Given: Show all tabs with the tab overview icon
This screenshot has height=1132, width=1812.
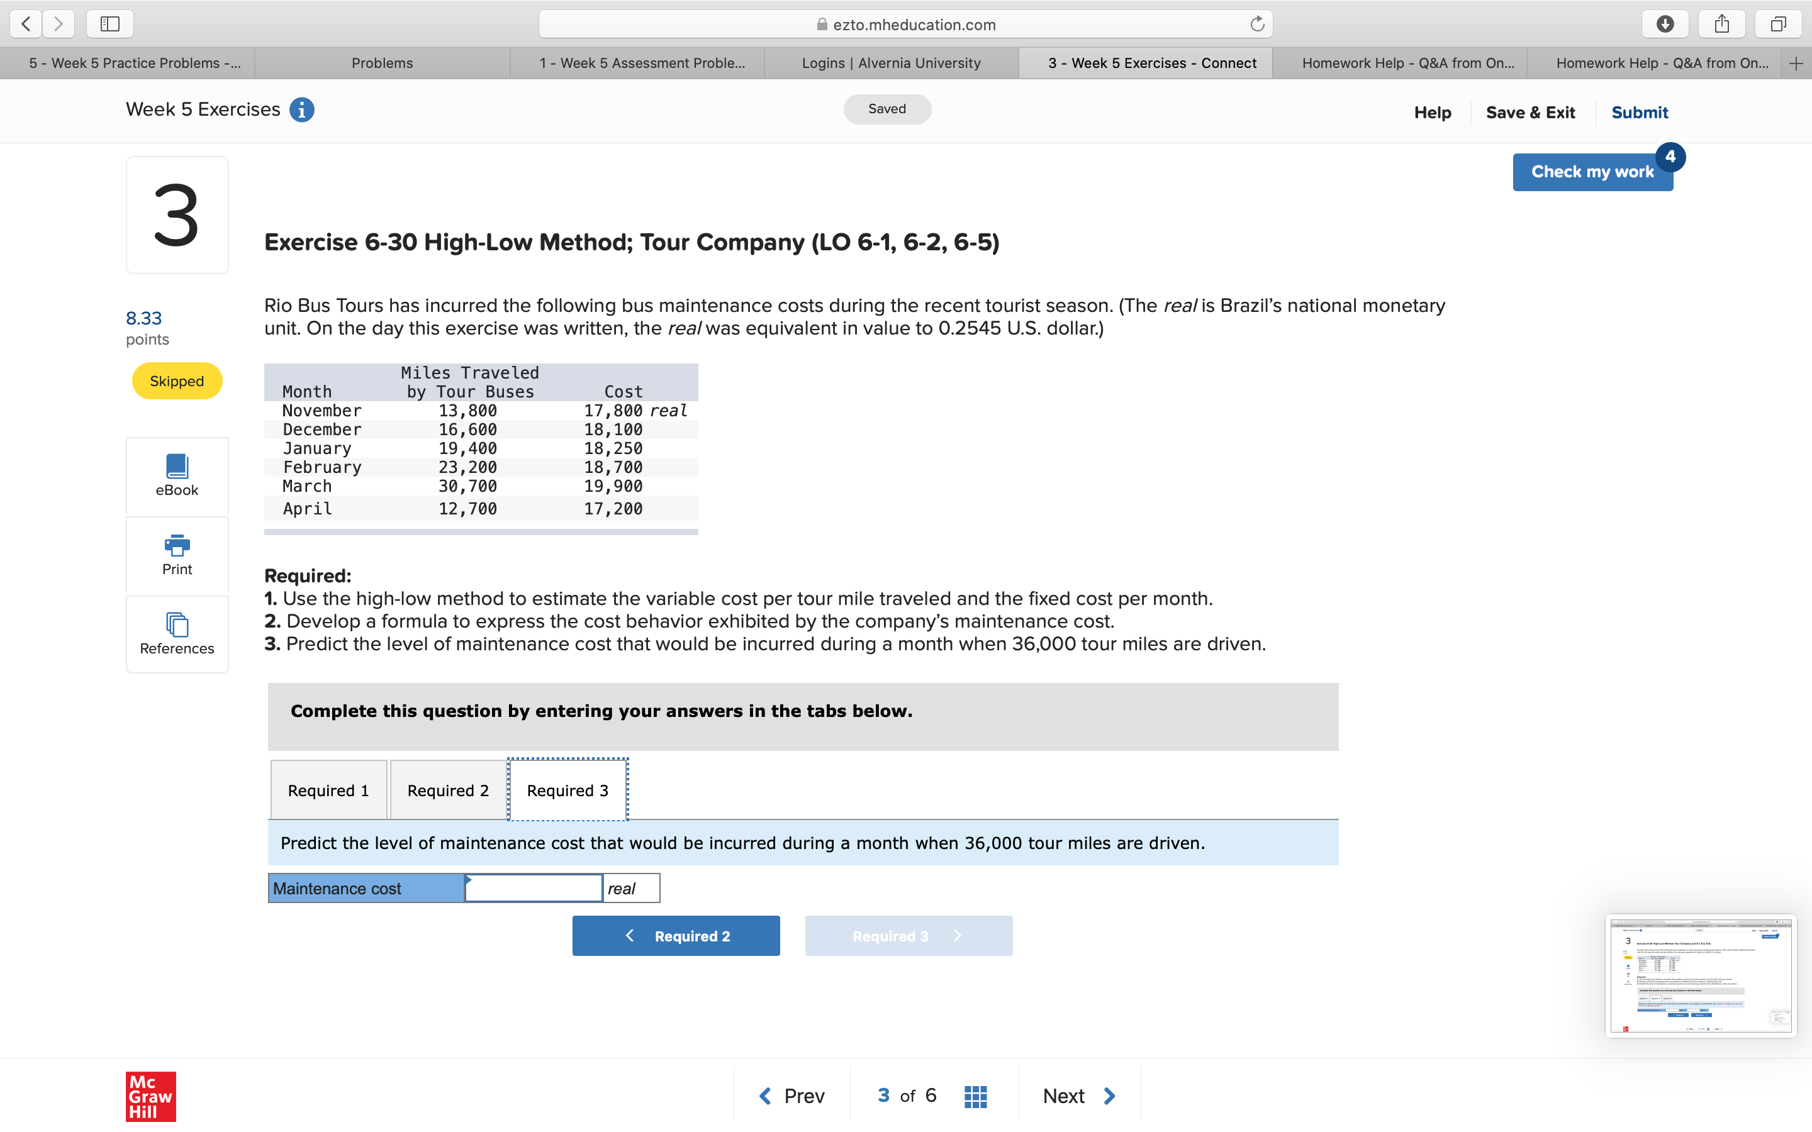Looking at the screenshot, I should (x=1778, y=23).
